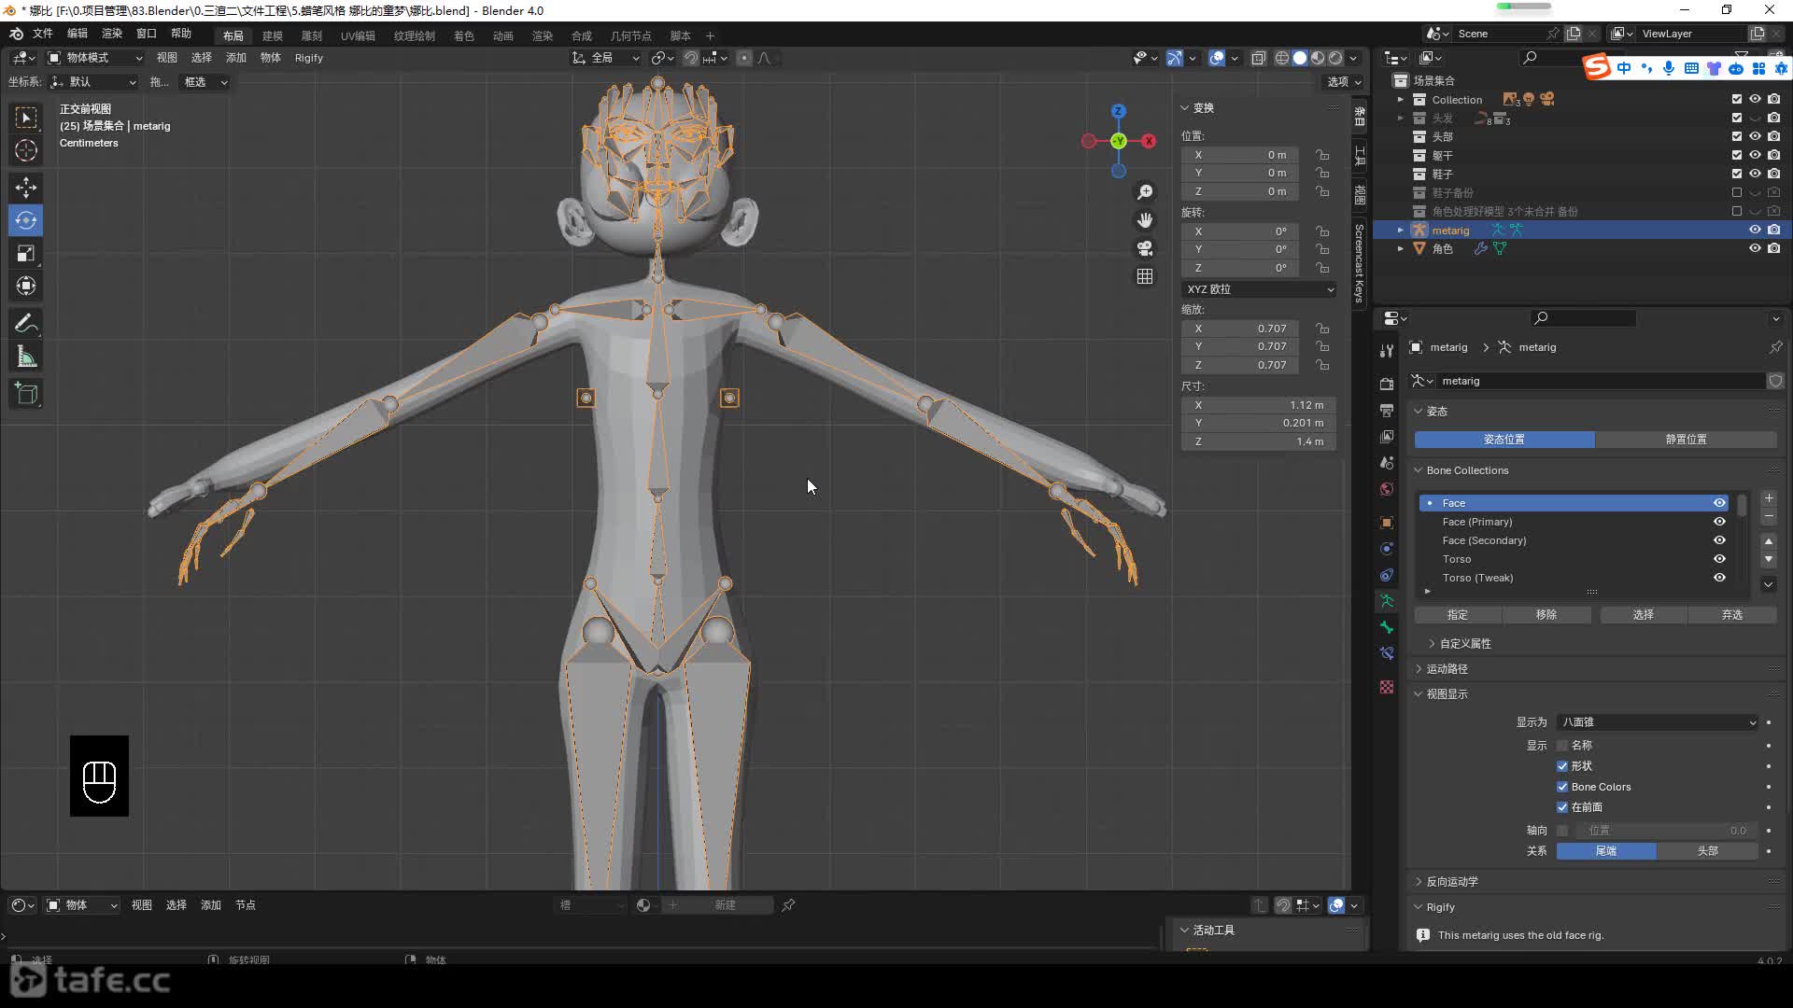Open the Rigify viewport menu
Screen dimensions: 1793x1008
click(x=309, y=58)
